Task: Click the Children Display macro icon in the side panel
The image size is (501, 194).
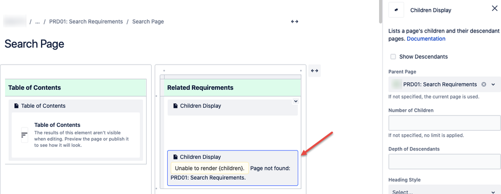Action: pyautogui.click(x=396, y=10)
